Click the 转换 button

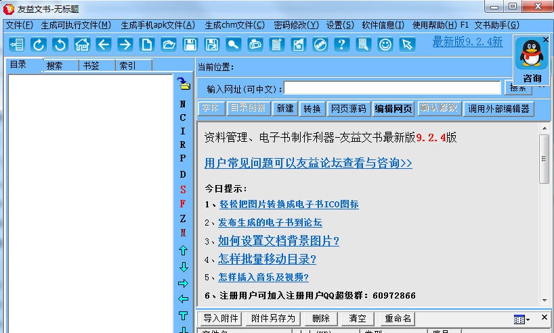tap(312, 109)
